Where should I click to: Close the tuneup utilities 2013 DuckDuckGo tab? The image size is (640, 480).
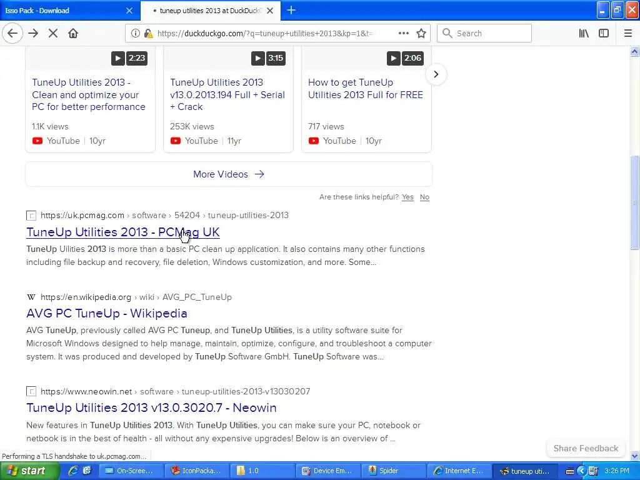point(270,11)
